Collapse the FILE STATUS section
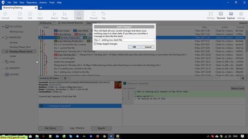 point(3,27)
